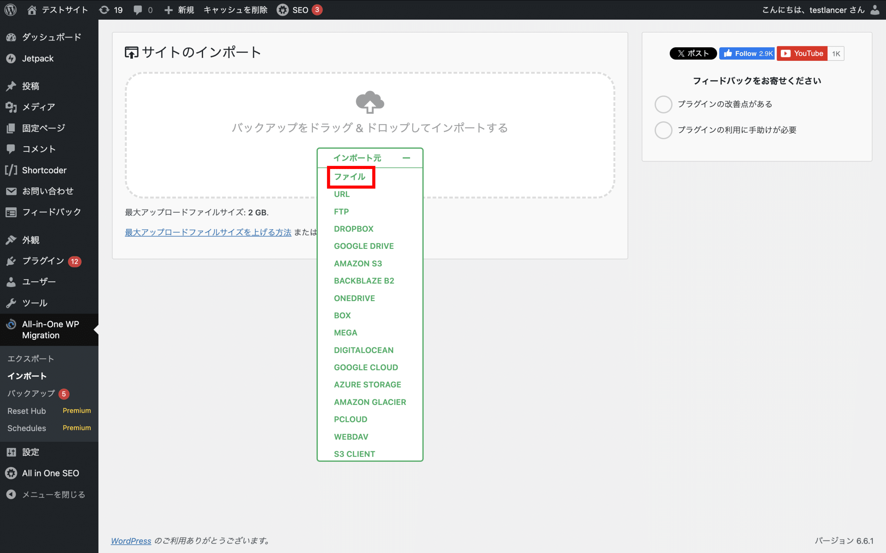886x553 pixels.
Task: Open the テストサイト home icon link
Action: point(32,10)
